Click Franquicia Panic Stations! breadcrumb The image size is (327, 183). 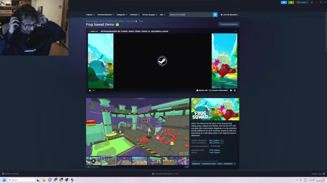115,21
